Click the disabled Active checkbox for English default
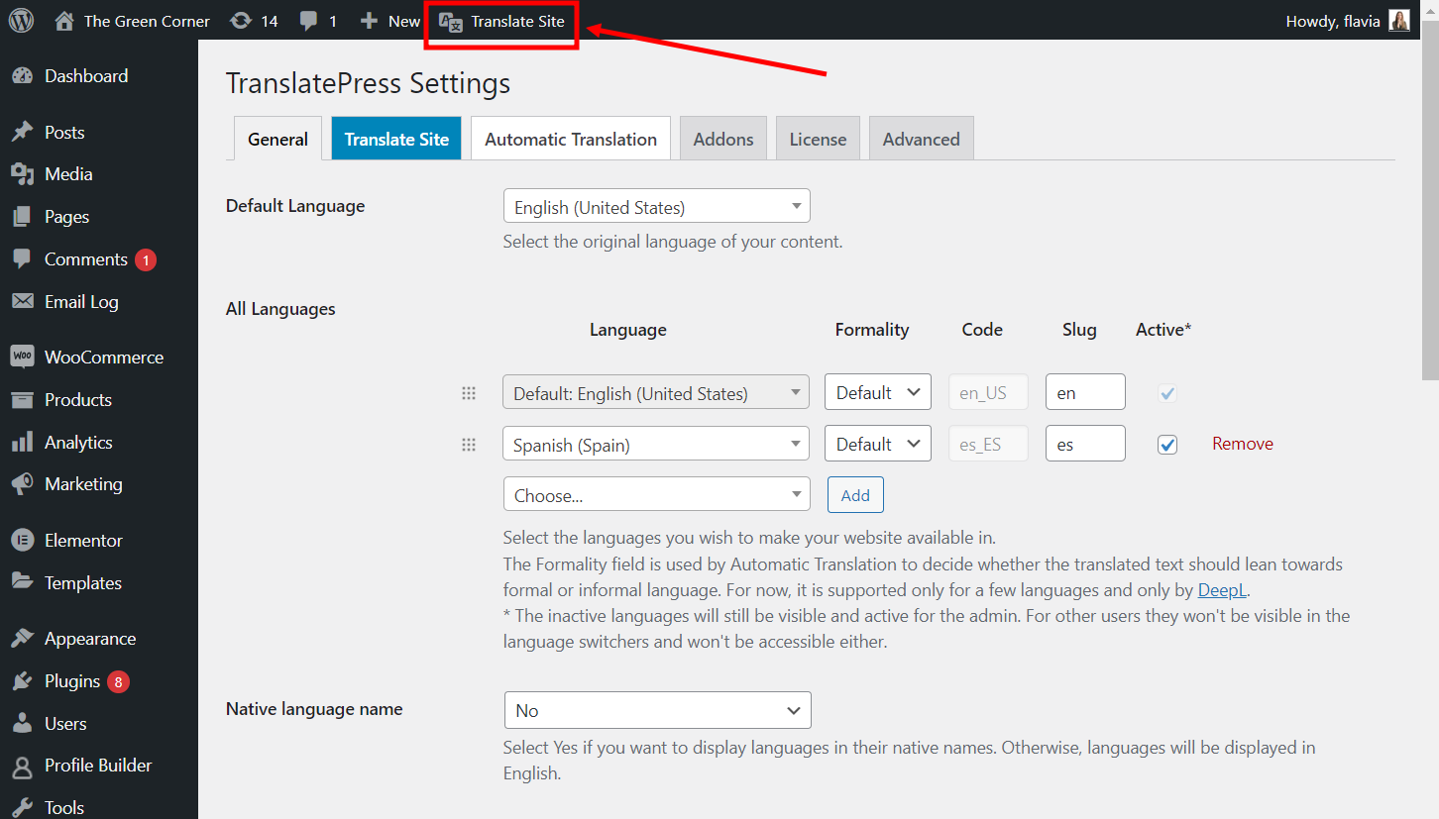This screenshot has width=1439, height=819. coord(1166,393)
